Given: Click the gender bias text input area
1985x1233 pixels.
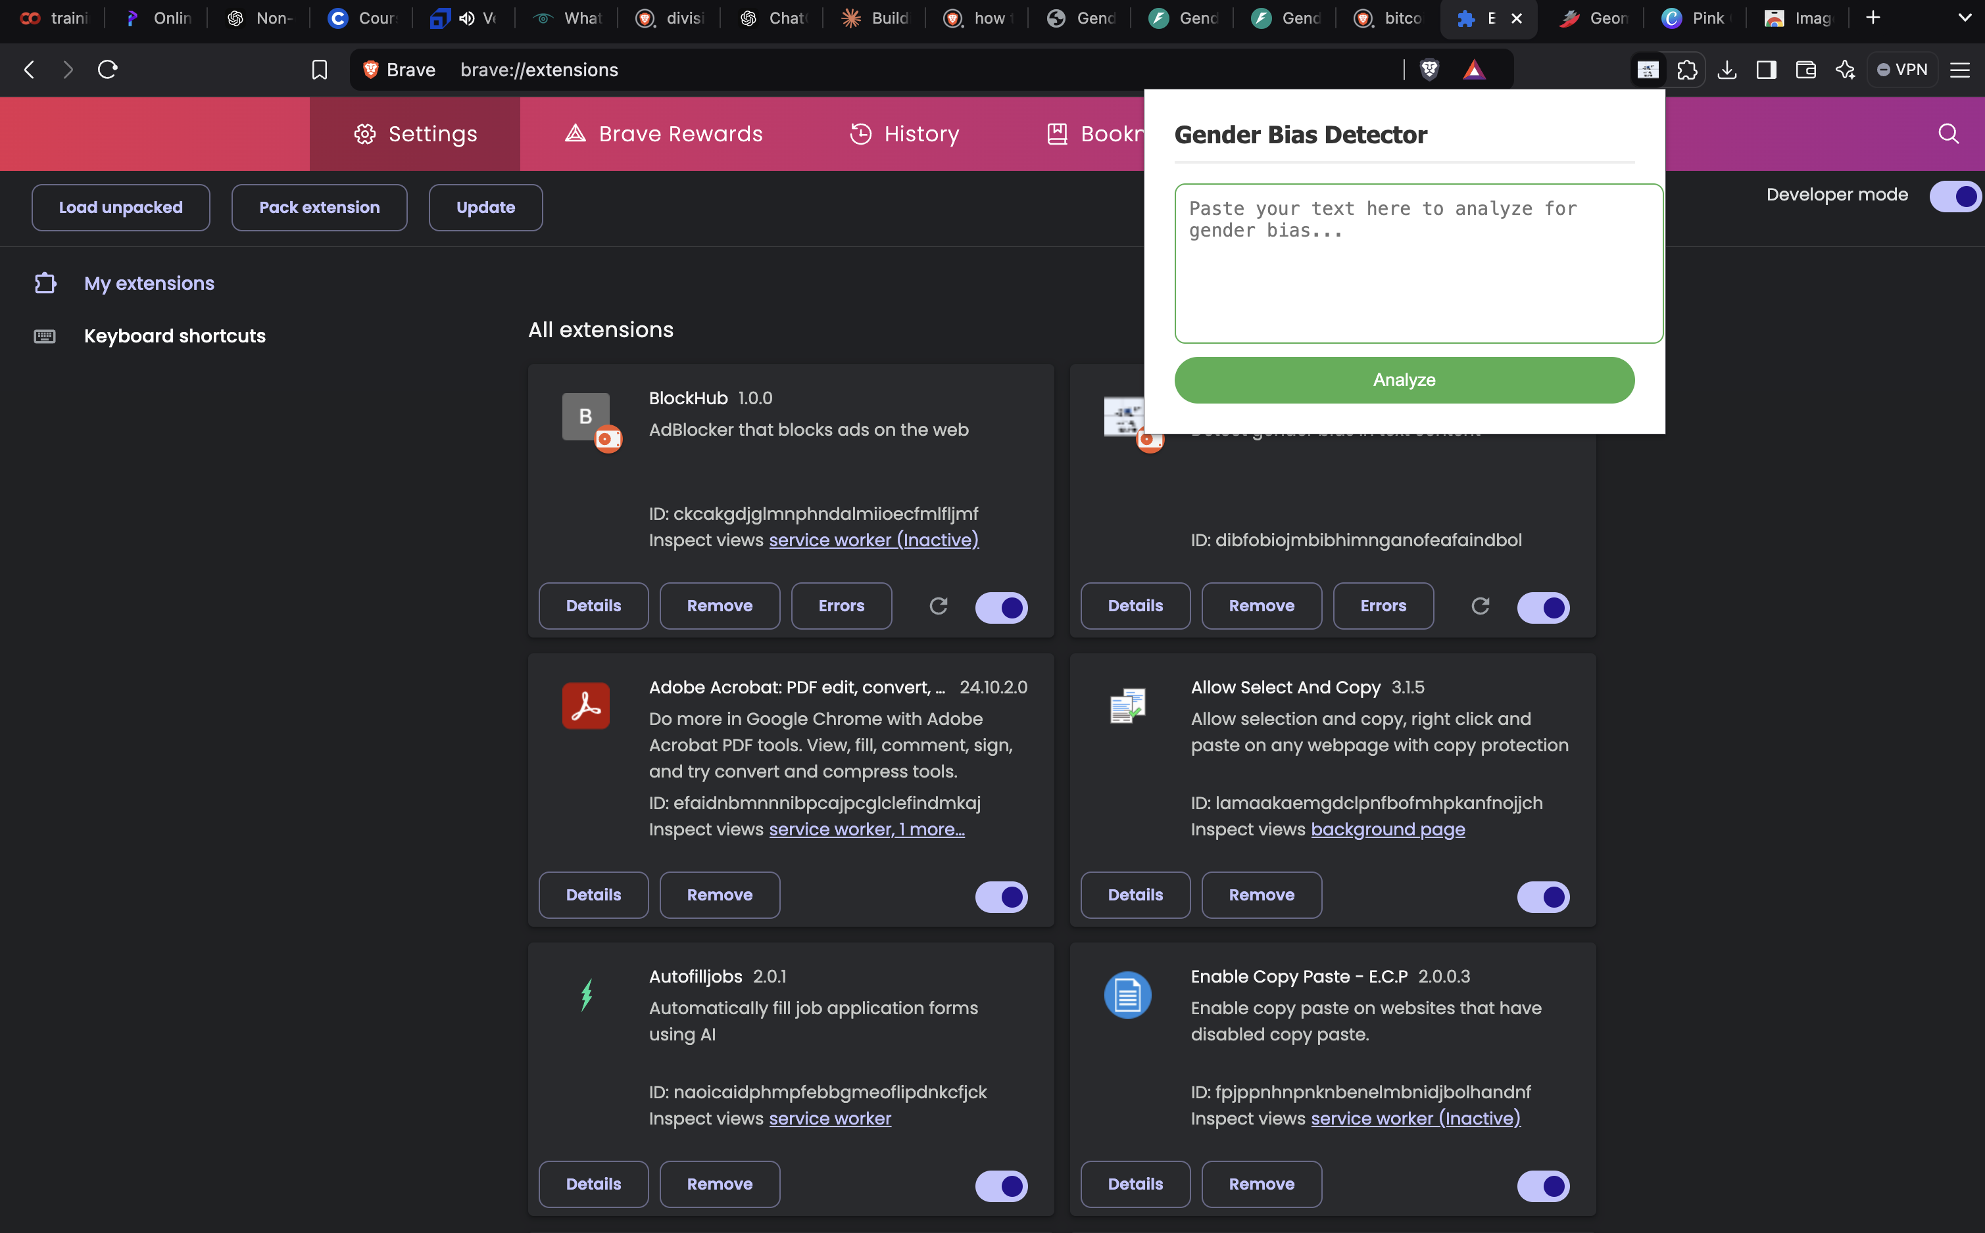Looking at the screenshot, I should (x=1418, y=264).
